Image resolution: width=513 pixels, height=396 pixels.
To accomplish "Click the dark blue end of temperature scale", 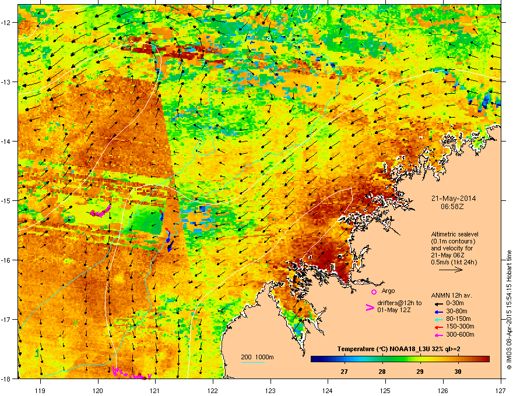I will (314, 359).
